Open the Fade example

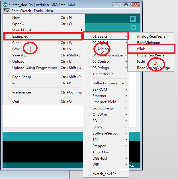tap(151, 62)
